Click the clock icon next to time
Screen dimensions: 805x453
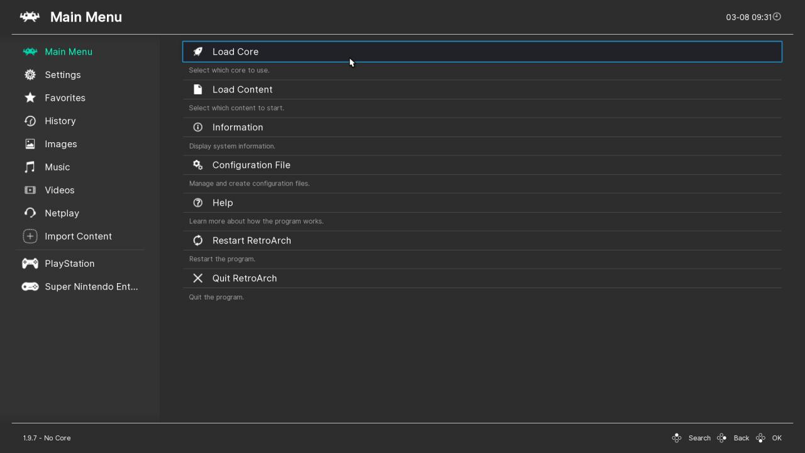pos(777,16)
